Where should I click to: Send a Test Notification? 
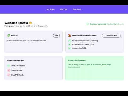[111, 35]
